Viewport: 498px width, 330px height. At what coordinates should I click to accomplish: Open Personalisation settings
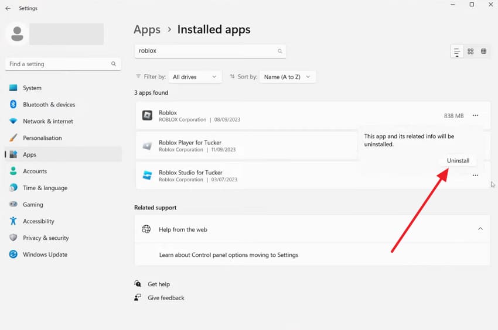[63, 137]
